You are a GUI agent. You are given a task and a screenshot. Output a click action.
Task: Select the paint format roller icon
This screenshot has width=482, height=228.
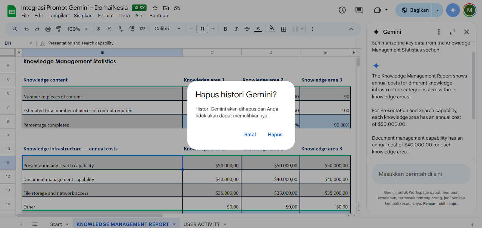click(59, 29)
